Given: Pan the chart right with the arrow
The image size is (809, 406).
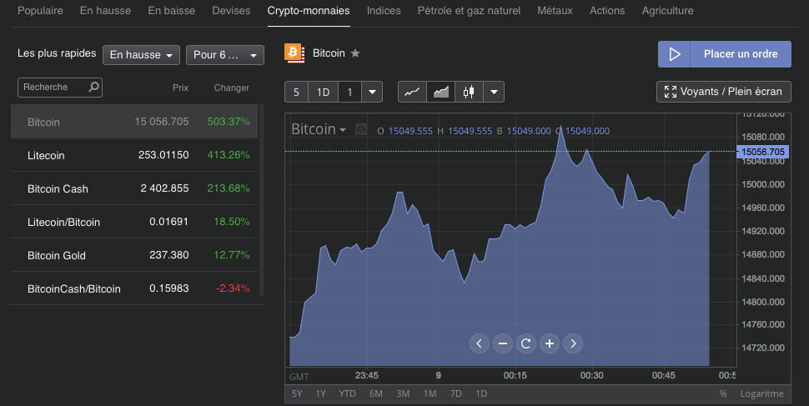Looking at the screenshot, I should tap(573, 343).
